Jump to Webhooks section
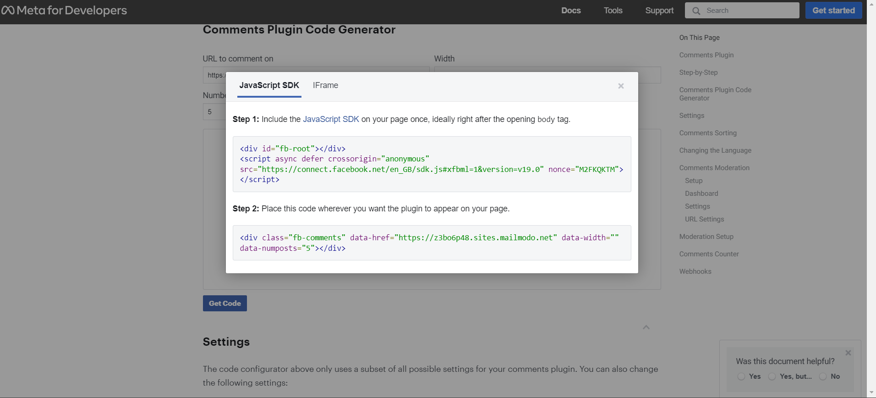Viewport: 876px width, 398px height. click(695, 271)
